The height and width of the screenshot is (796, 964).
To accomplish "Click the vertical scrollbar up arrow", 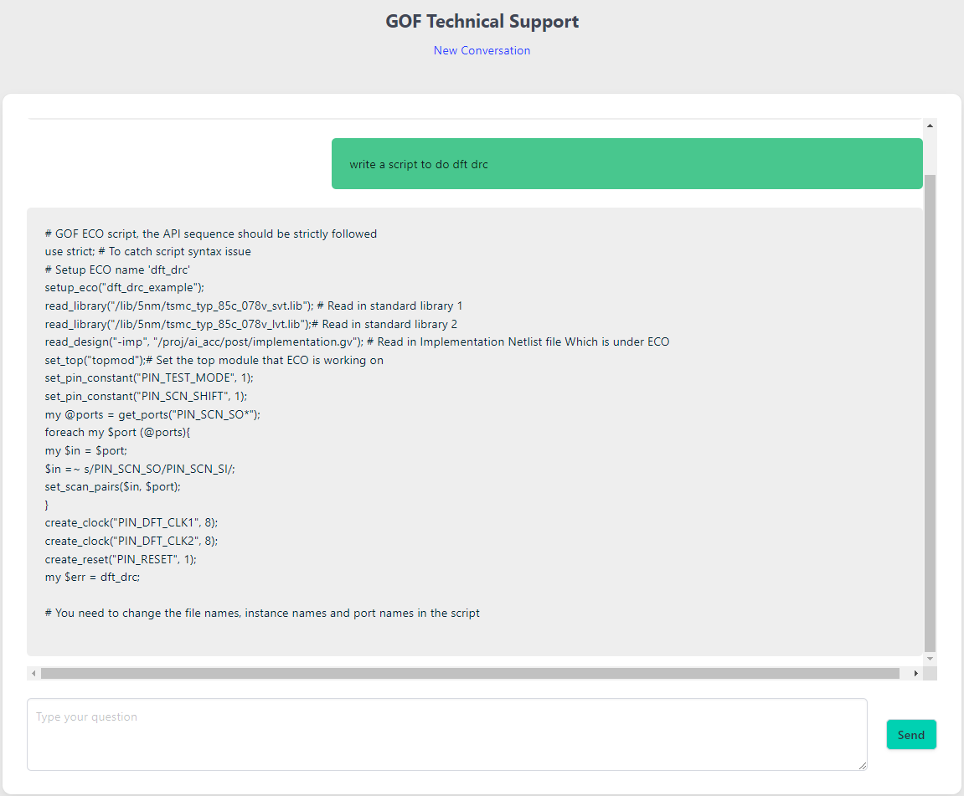I will click(930, 126).
